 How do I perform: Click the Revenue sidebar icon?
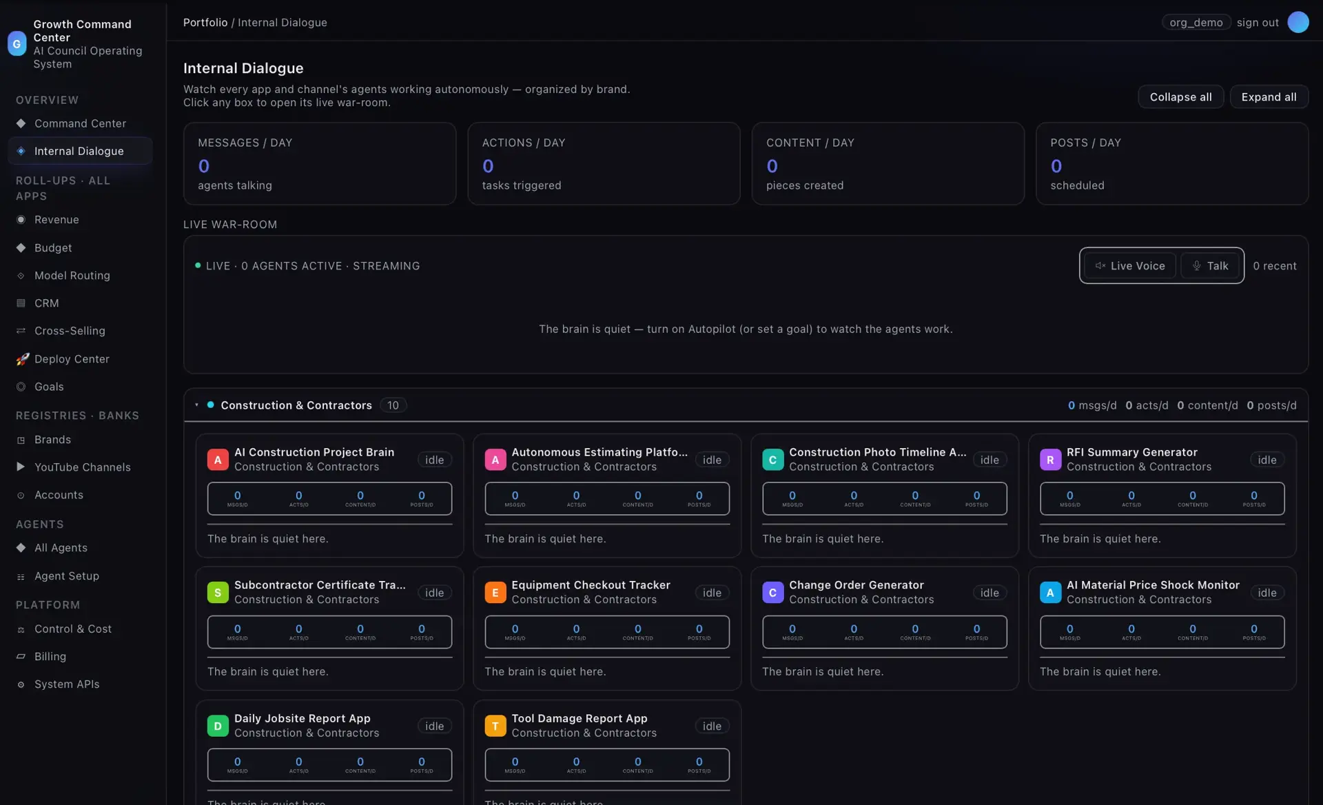point(21,220)
